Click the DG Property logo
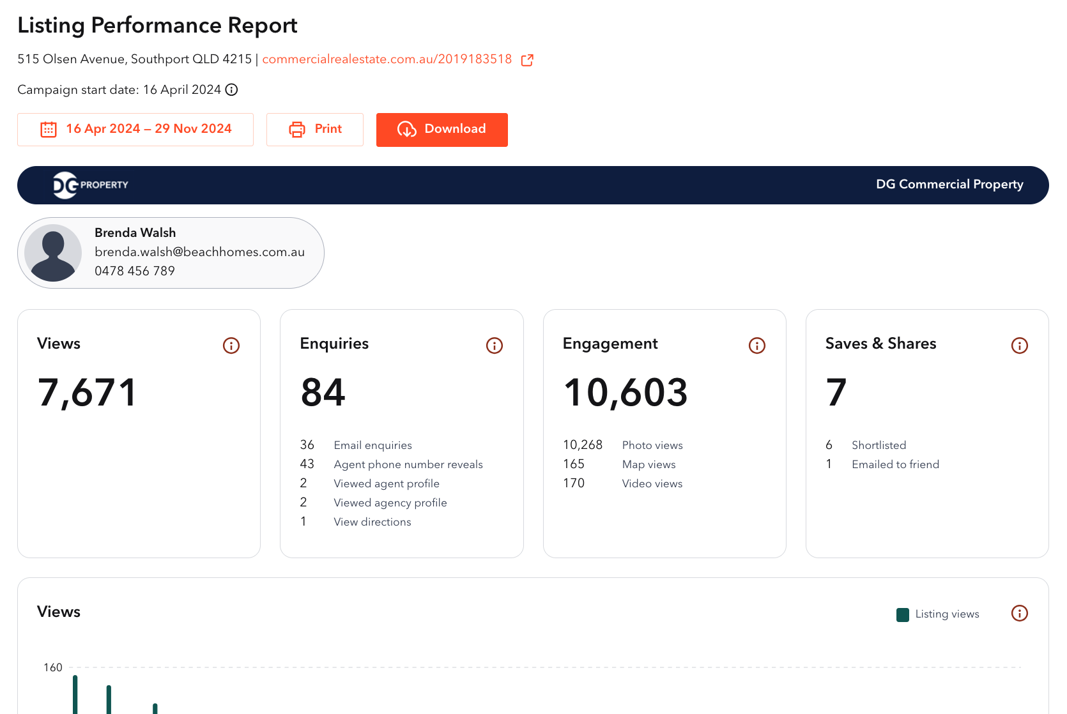 tap(91, 185)
